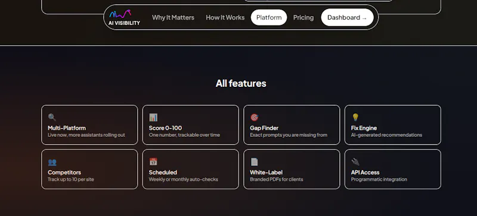Click the light bulb Fix Engine icon
Screen dimensions: 477x216
tap(355, 117)
